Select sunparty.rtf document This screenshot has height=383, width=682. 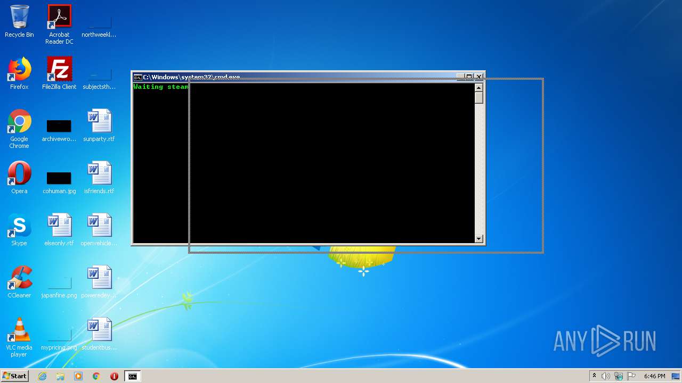(99, 126)
